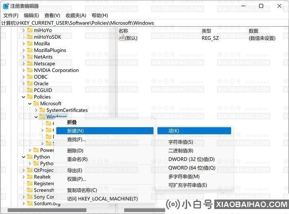Choose 重命名(R) in the context menu
289x214 pixels.
[x=105, y=159]
